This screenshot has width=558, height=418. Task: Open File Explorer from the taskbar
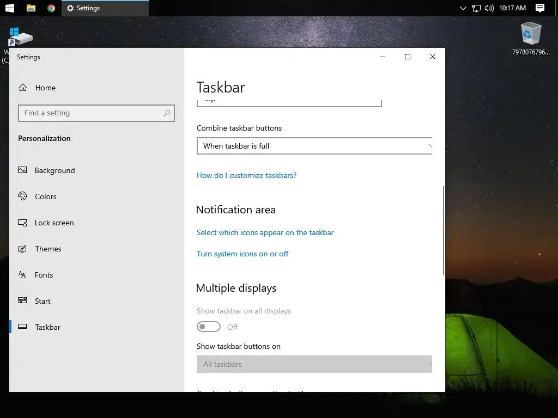tap(31, 8)
